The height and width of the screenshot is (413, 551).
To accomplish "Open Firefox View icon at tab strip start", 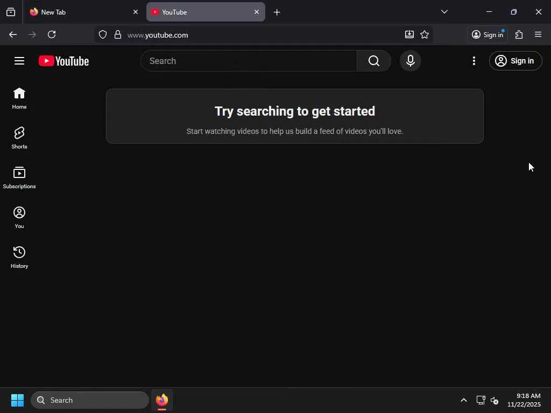I will click(11, 12).
